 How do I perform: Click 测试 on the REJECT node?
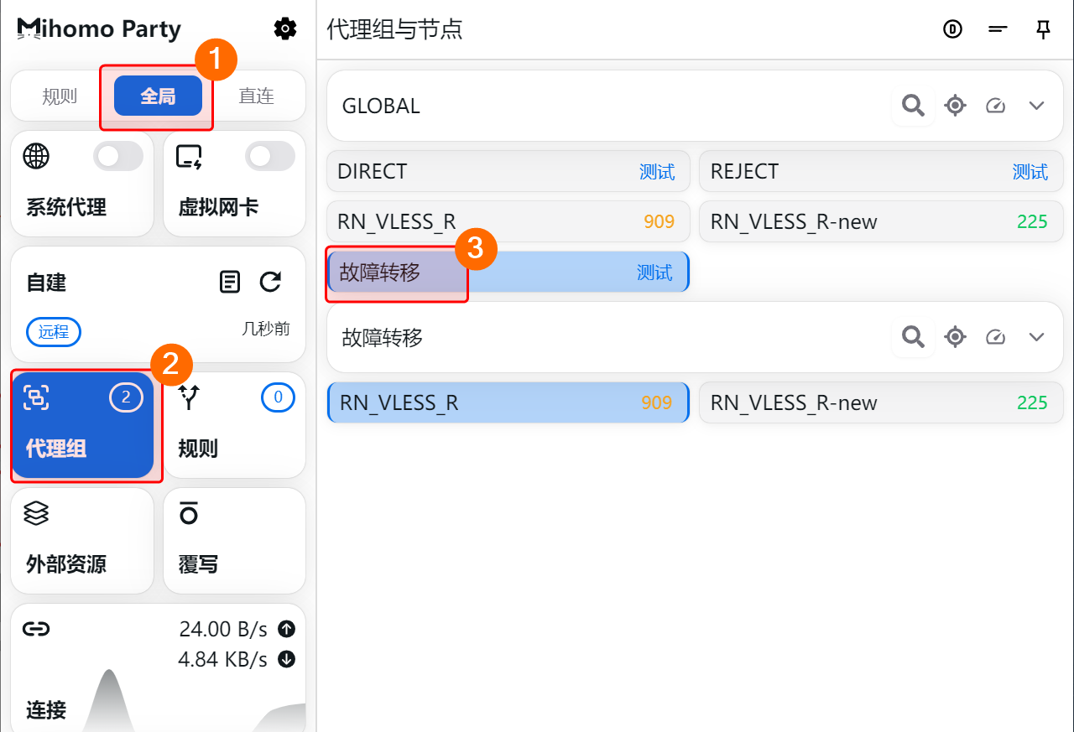click(1030, 172)
